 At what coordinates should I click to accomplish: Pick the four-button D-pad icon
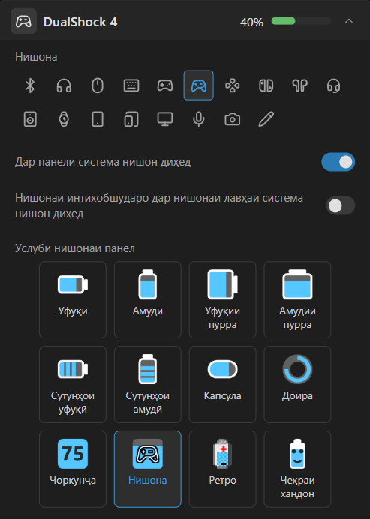[x=232, y=85]
